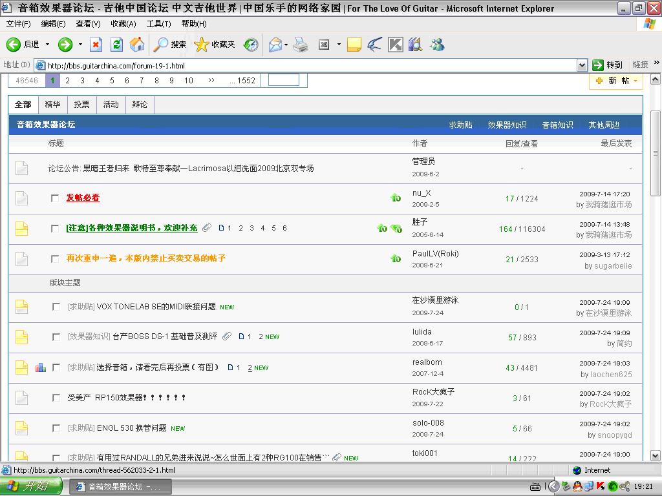
Task: Open author nu_X profile link
Action: pos(422,193)
